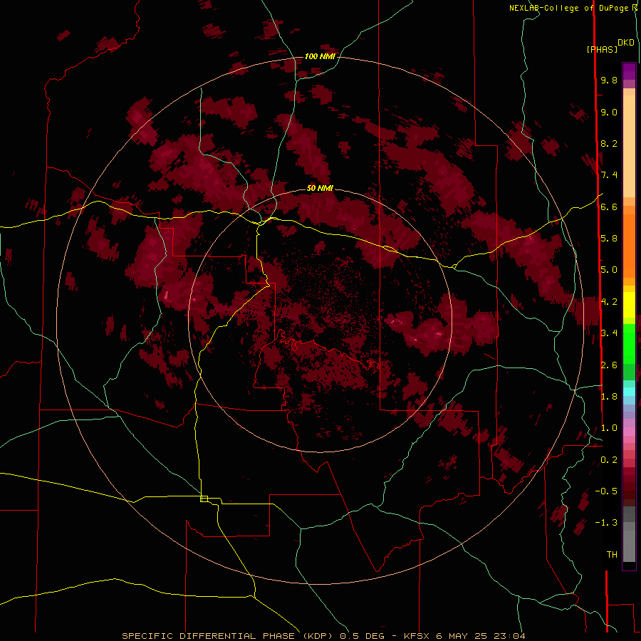Click the [PHAS] label near the color scale
This screenshot has height=641, width=641.
point(602,49)
